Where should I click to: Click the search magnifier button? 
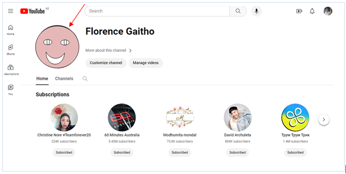pos(238,11)
